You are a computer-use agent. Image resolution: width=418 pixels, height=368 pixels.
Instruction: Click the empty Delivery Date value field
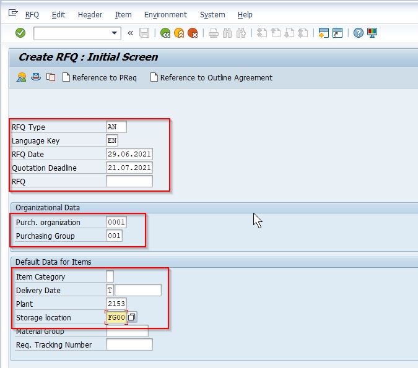pos(138,290)
